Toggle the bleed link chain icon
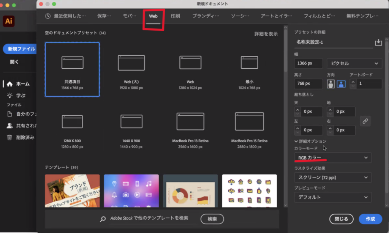389x233 pixels. click(365, 121)
